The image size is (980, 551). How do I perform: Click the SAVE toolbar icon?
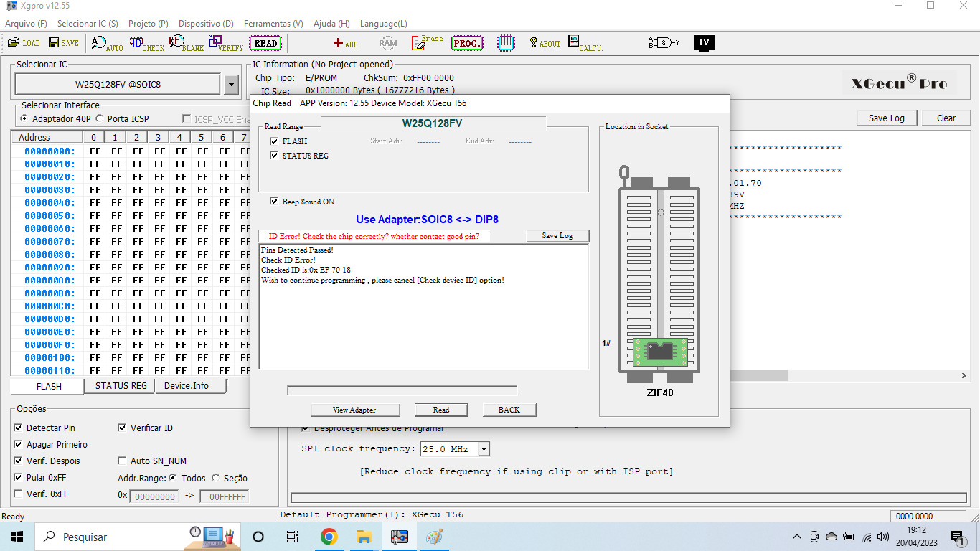pos(64,43)
